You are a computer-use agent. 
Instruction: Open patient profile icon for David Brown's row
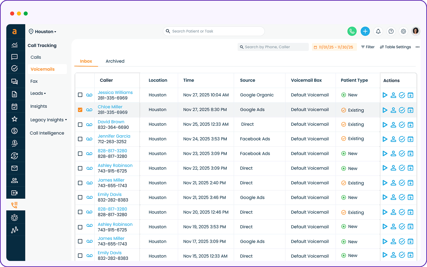pyautogui.click(x=393, y=124)
